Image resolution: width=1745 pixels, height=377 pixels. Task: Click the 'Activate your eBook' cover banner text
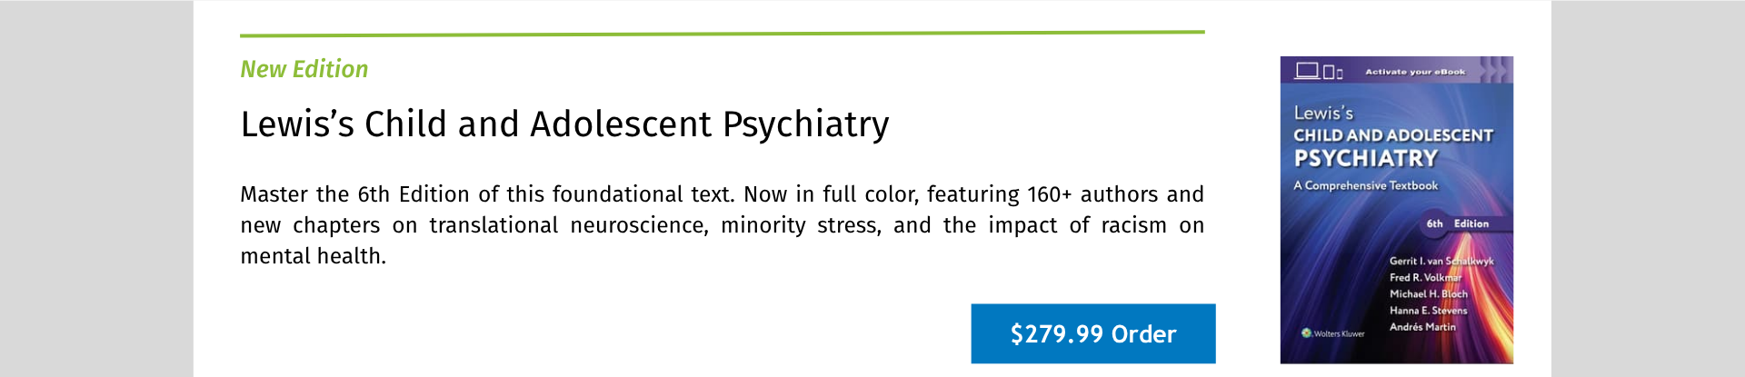(1414, 72)
